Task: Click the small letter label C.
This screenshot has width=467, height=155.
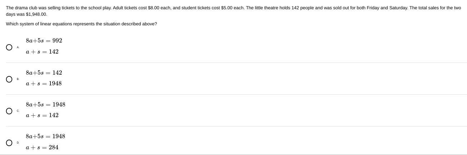Action: (18, 111)
